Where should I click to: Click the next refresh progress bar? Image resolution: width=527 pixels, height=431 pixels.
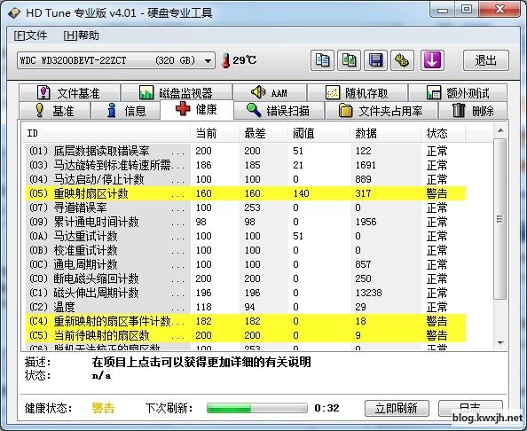[x=257, y=408]
